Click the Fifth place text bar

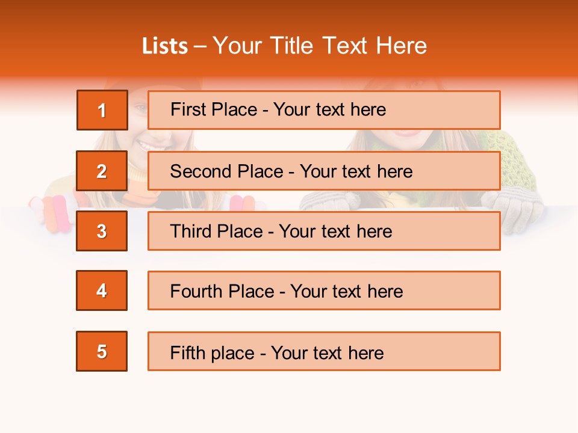(x=324, y=351)
